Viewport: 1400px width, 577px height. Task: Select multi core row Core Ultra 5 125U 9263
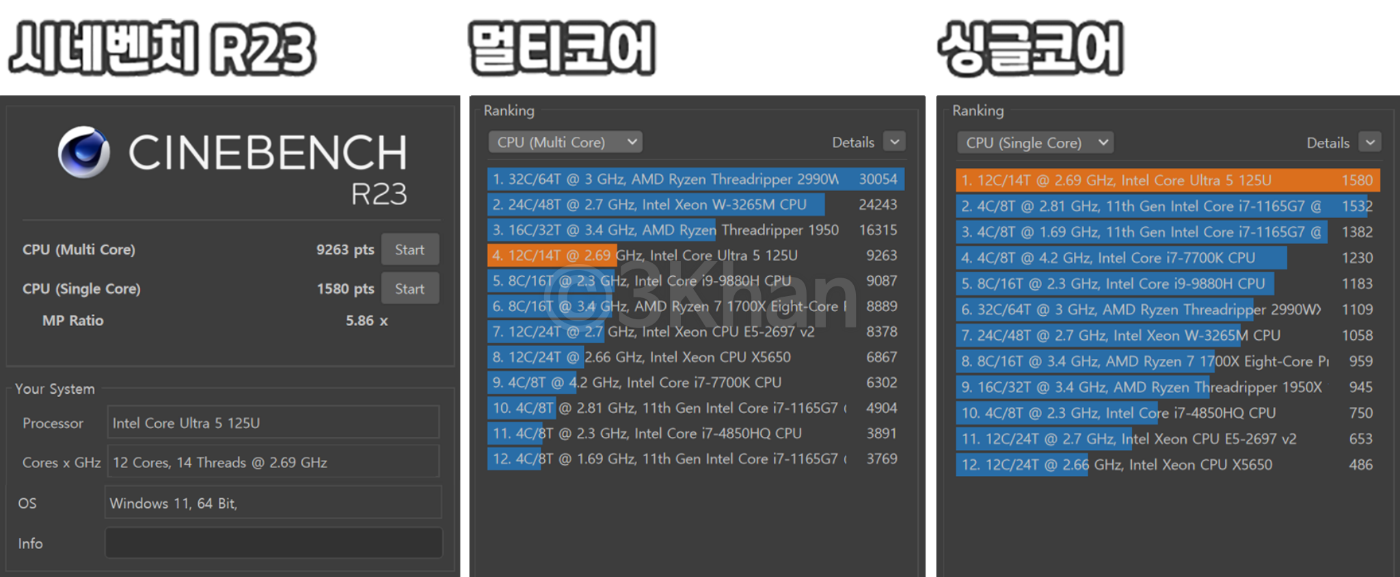[x=696, y=255]
